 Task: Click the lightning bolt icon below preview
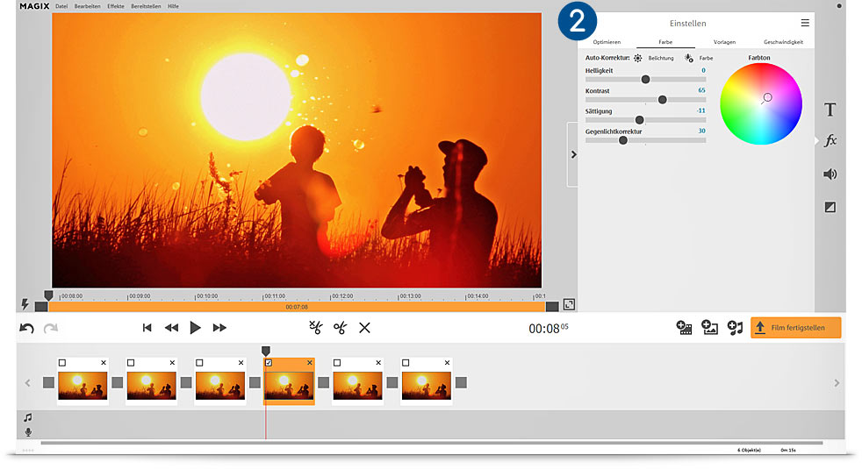coord(25,303)
